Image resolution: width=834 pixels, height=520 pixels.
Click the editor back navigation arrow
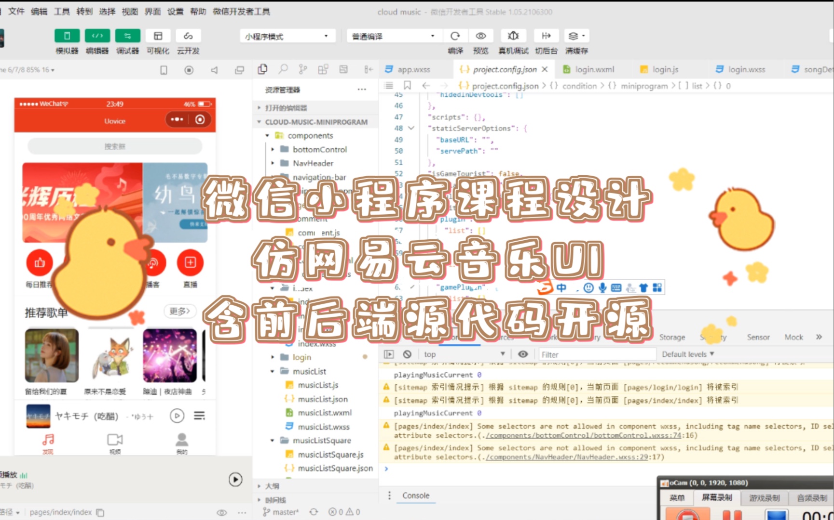pos(425,86)
